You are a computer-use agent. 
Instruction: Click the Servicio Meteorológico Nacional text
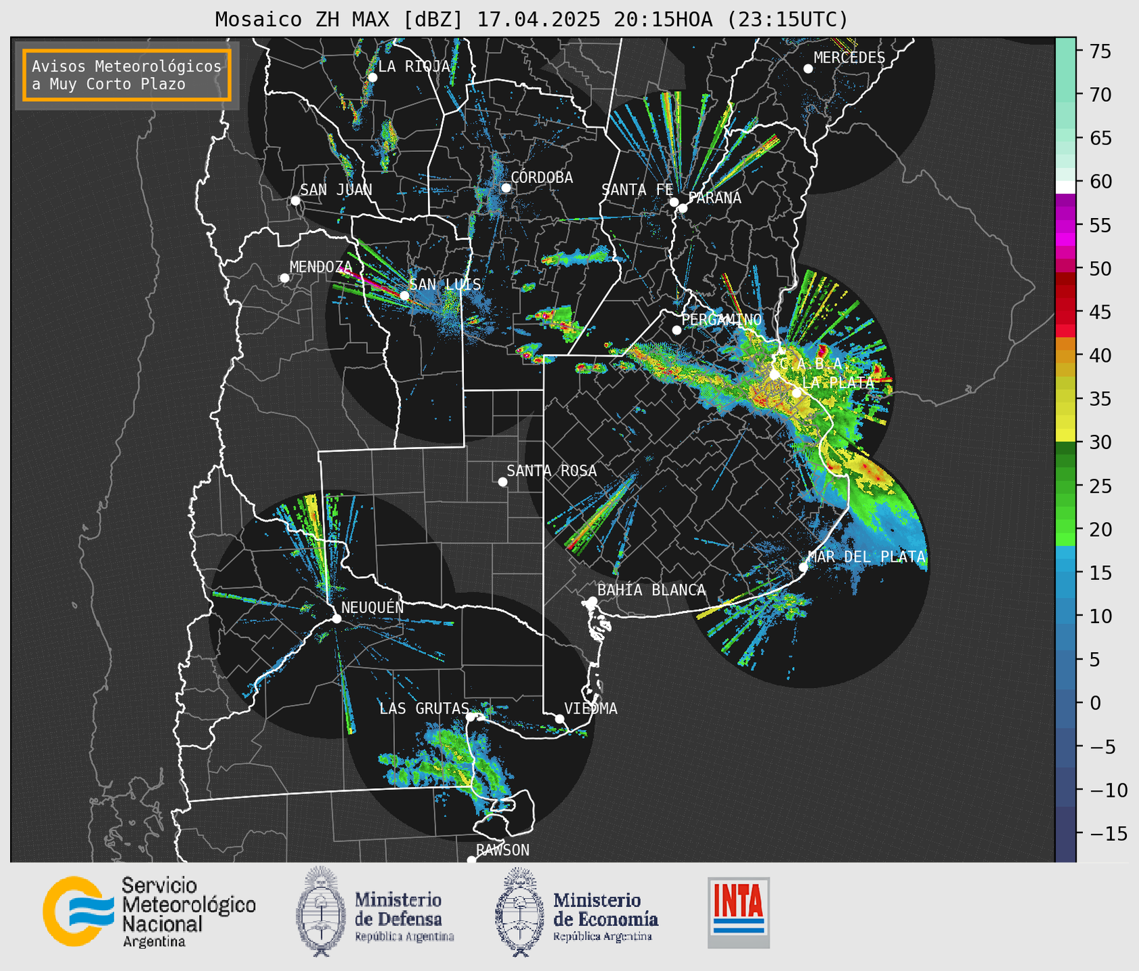[188, 913]
